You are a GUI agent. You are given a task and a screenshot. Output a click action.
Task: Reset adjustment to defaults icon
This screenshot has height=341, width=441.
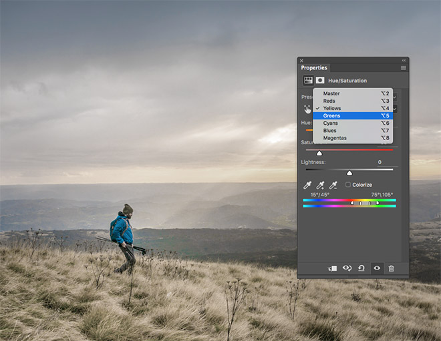pyautogui.click(x=361, y=268)
